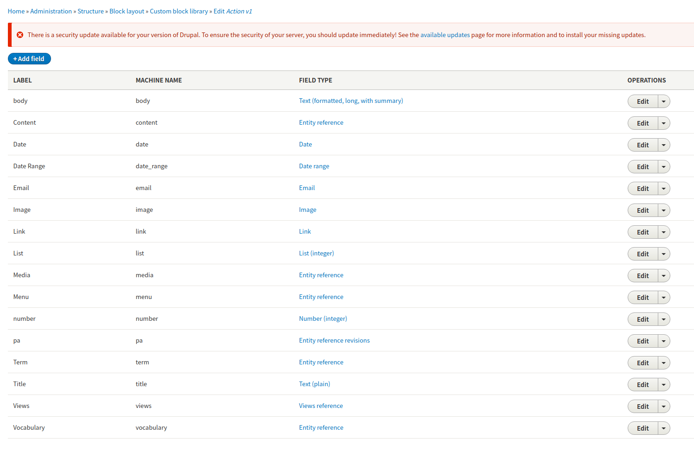
Task: Expand the operations arrow for Email row
Action: (664, 189)
